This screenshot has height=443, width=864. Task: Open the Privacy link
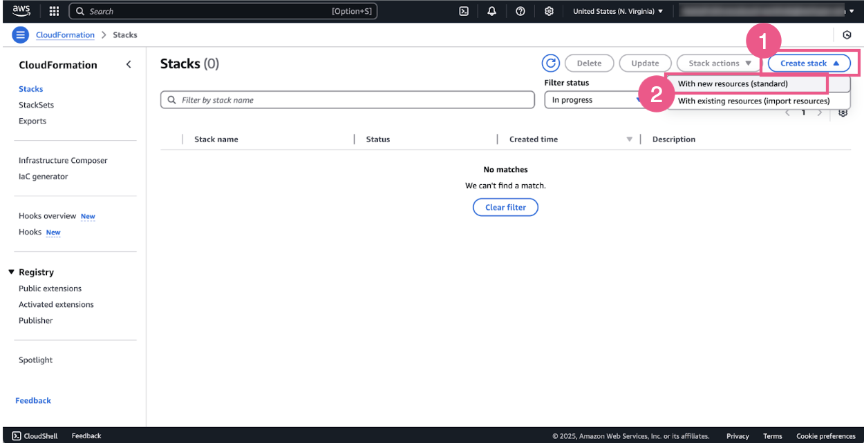(x=738, y=436)
